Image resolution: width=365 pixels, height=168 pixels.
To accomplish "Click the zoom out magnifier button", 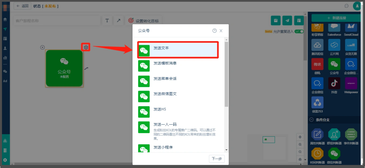I will (x=300, y=152).
